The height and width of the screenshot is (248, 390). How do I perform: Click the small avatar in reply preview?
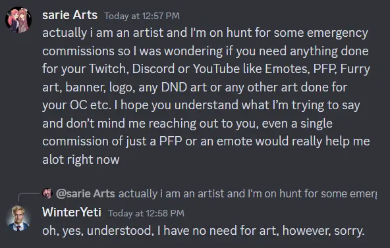47,193
